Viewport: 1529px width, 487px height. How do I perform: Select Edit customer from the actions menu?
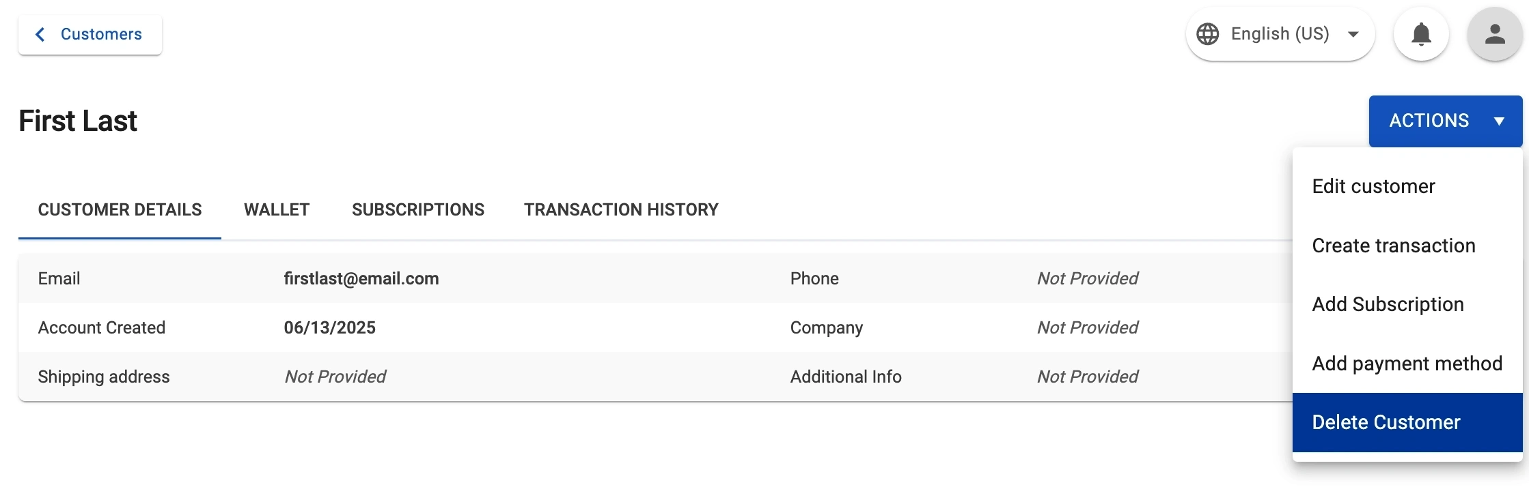(1373, 186)
